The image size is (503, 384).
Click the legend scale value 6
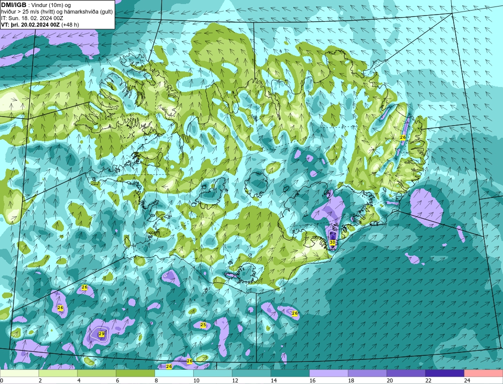(117, 380)
